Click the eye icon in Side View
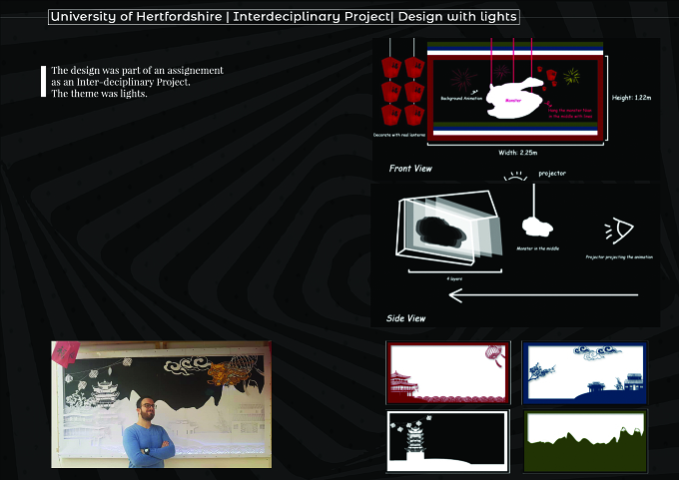This screenshot has height=480, width=679. [619, 231]
